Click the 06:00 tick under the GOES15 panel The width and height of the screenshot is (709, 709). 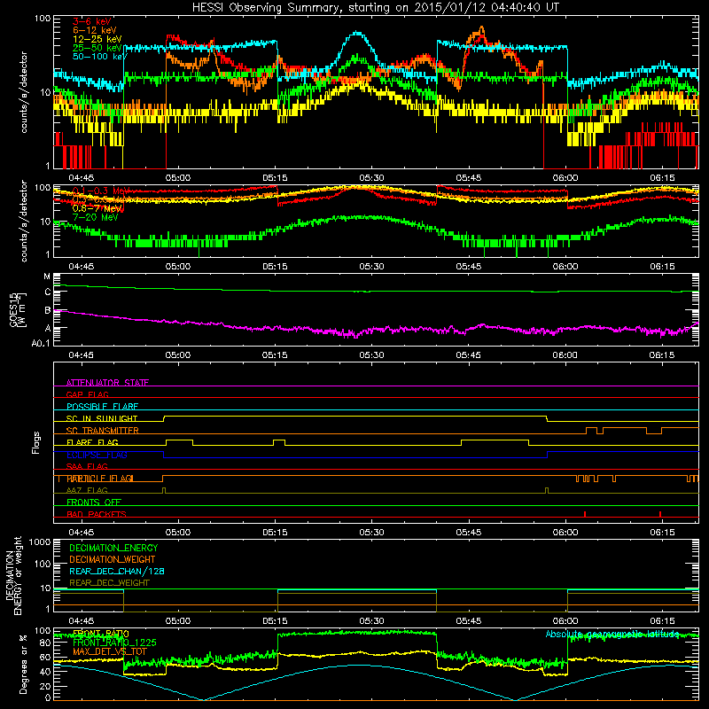565,355
